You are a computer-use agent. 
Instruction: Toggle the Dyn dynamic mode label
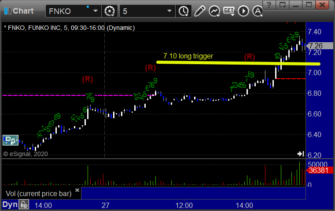(x=10, y=204)
